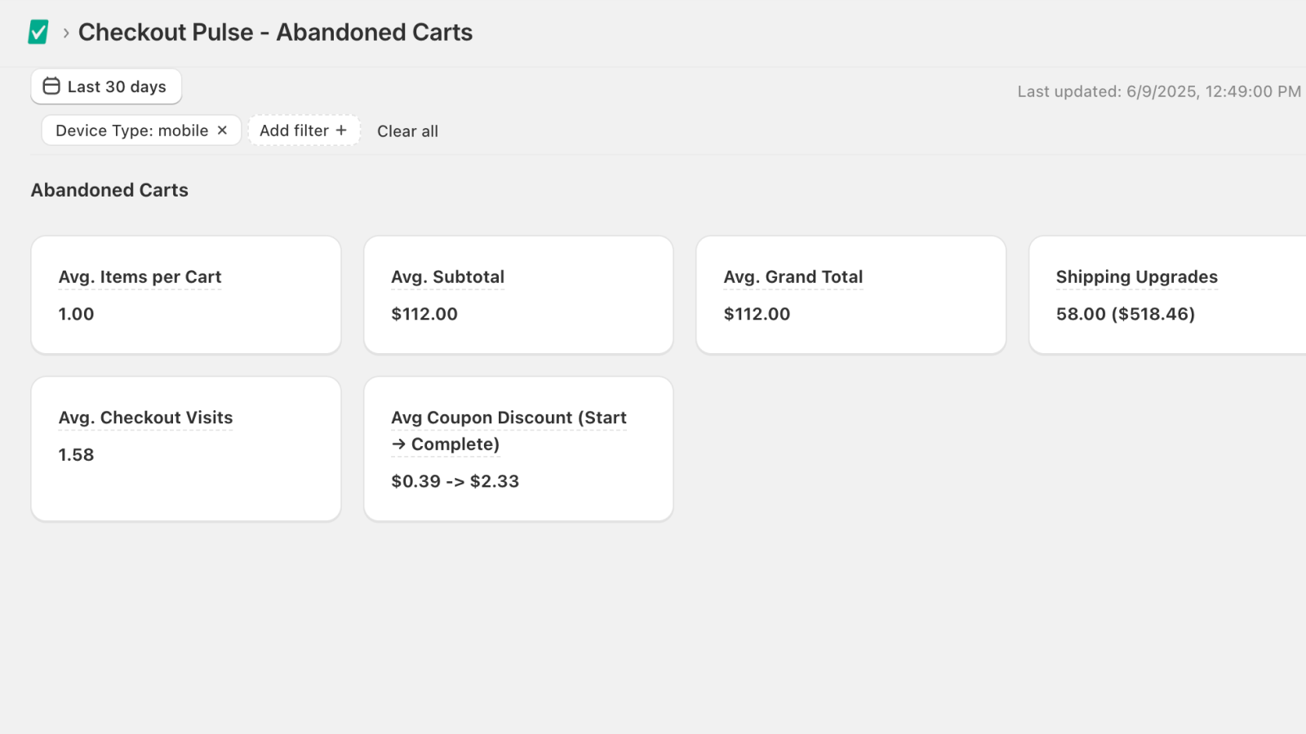Click the plus icon on Add filter
This screenshot has width=1306, height=734.
[x=341, y=130]
